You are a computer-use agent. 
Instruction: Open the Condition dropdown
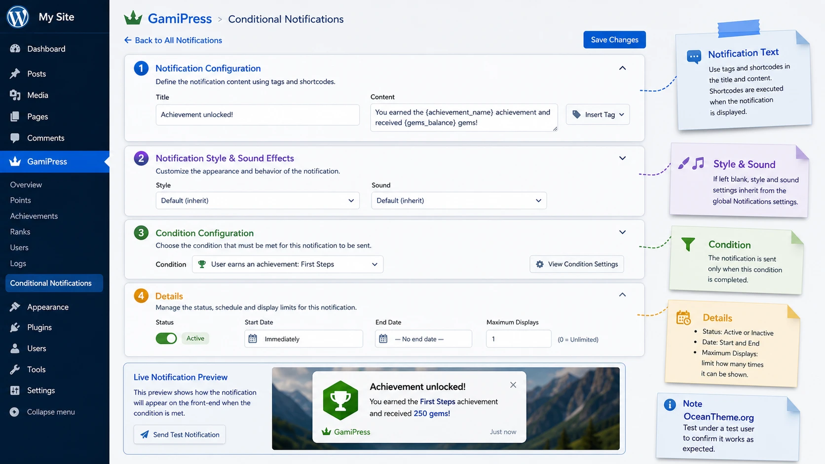tap(288, 264)
